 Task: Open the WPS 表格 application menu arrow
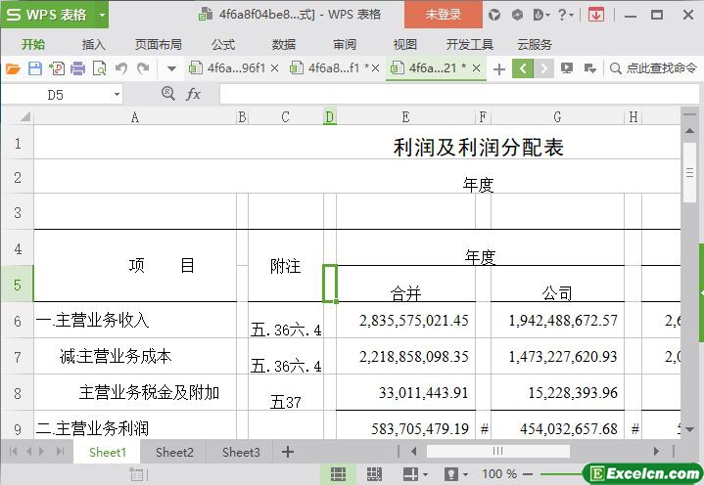[x=102, y=15]
